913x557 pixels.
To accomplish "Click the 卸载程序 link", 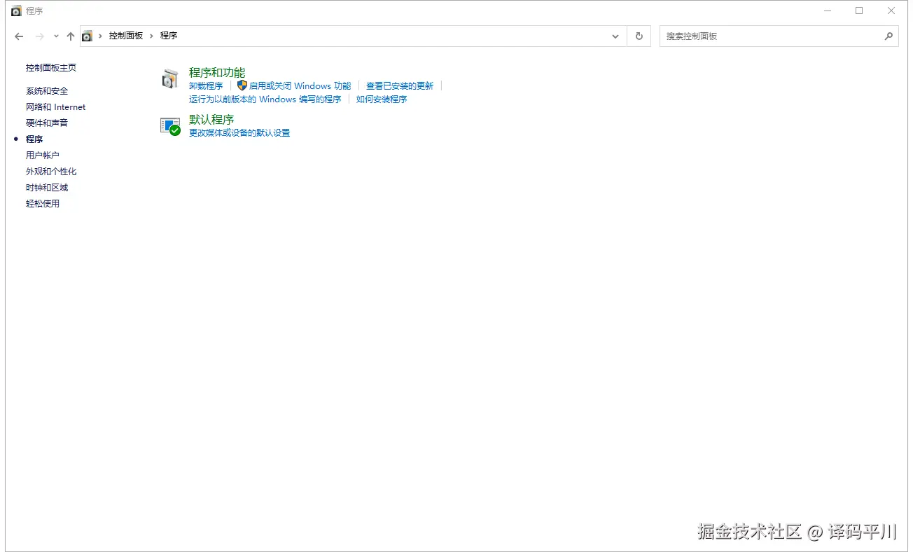I will [x=206, y=86].
